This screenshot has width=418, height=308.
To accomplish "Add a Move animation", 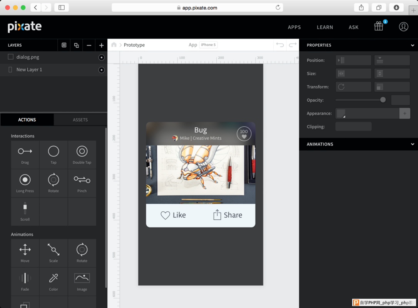I will [x=25, y=253].
